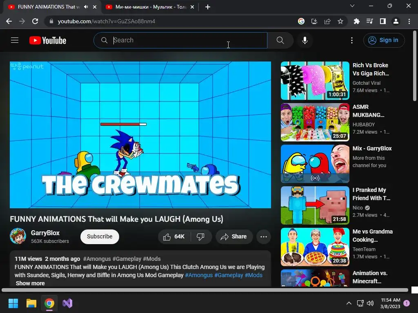Close the Ми-ми-мишки tab
The height and width of the screenshot is (313, 418).
tap(192, 7)
